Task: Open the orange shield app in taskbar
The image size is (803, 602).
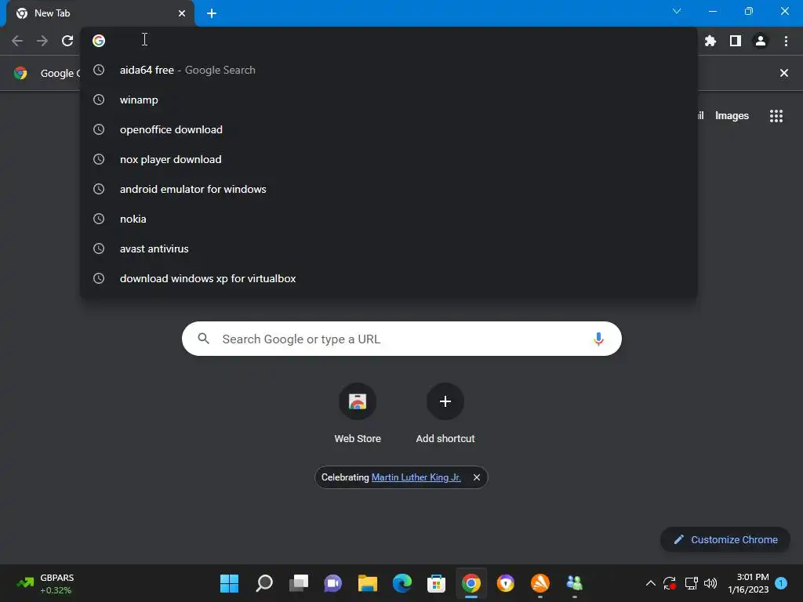Action: (x=506, y=583)
